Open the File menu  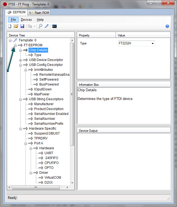(x=13, y=20)
